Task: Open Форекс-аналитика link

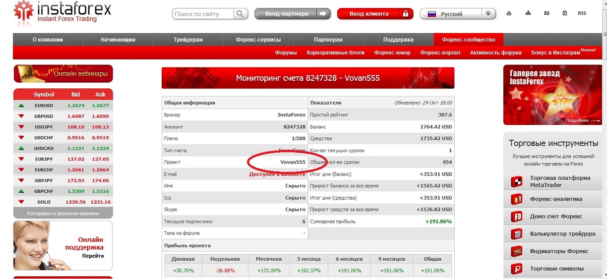Action: 556,199
